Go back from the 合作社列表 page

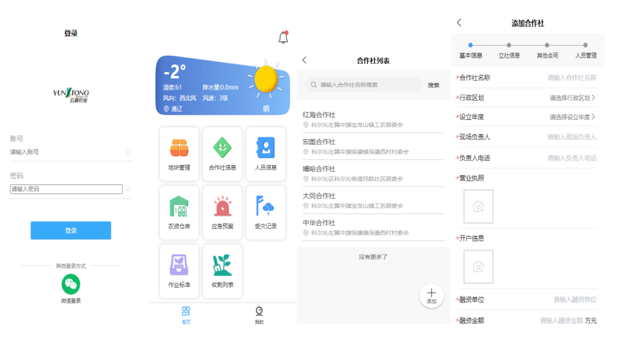click(x=304, y=60)
